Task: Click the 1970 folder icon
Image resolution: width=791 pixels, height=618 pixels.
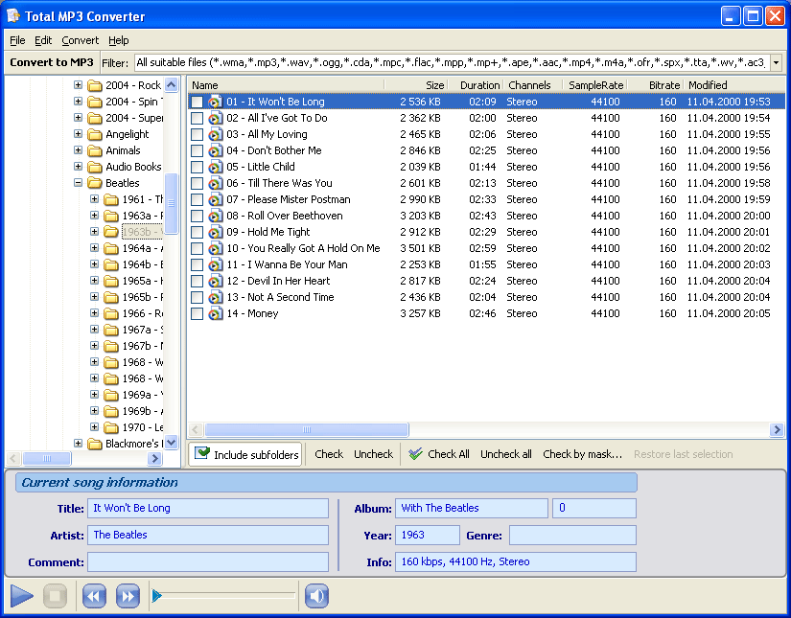Action: [x=111, y=427]
